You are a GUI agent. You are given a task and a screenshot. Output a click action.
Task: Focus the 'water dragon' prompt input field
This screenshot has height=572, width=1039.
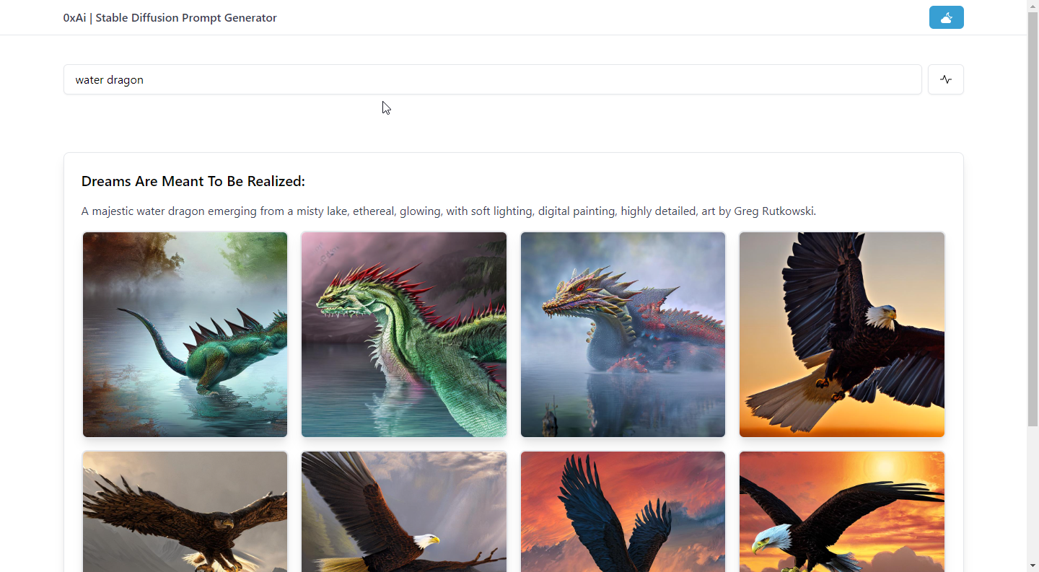pyautogui.click(x=493, y=79)
